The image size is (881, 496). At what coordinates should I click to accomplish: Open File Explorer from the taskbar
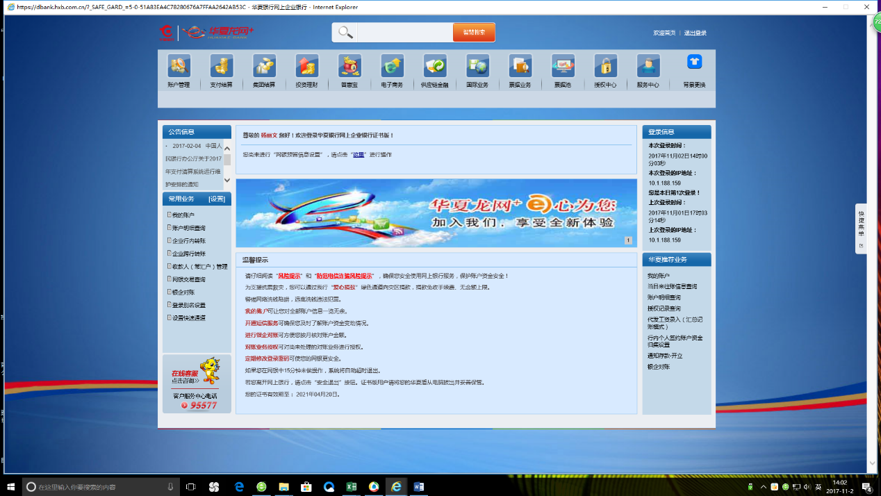pos(283,487)
